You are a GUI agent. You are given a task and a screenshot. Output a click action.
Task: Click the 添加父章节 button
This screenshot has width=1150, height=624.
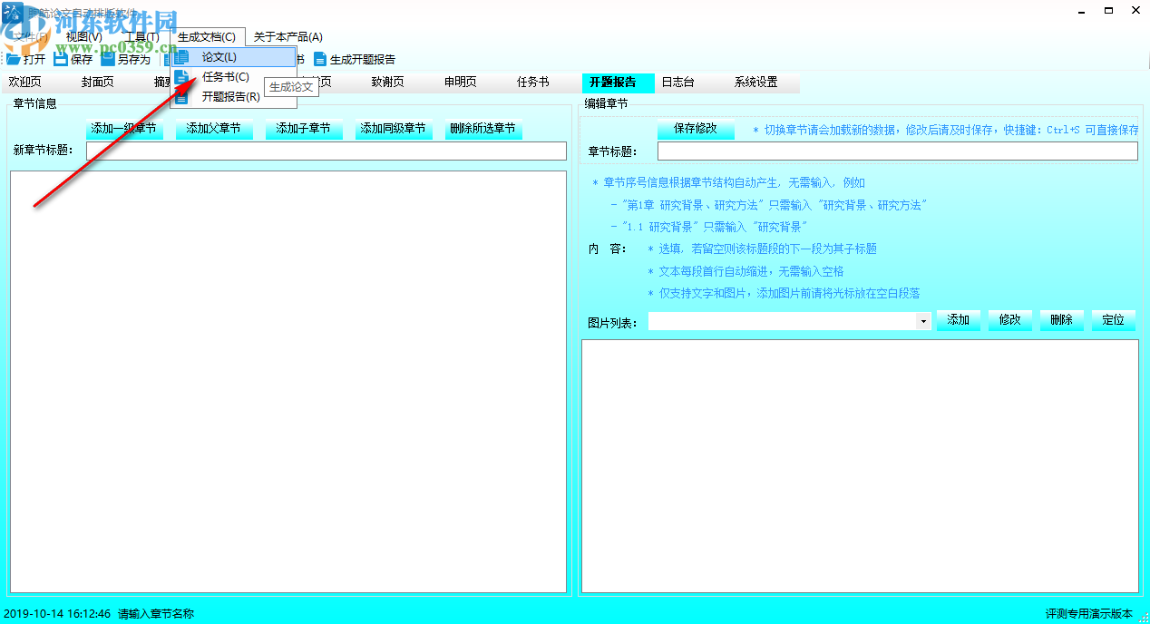click(214, 129)
